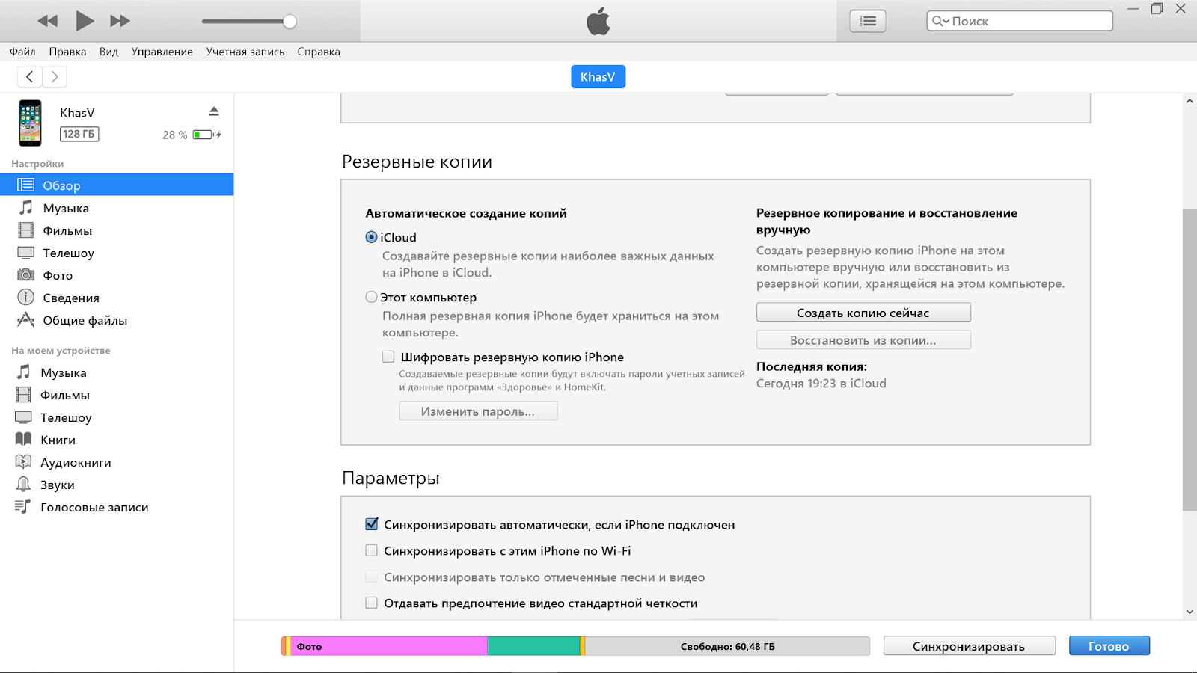Click the volume slider knob
This screenshot has width=1197, height=673.
pos(290,22)
